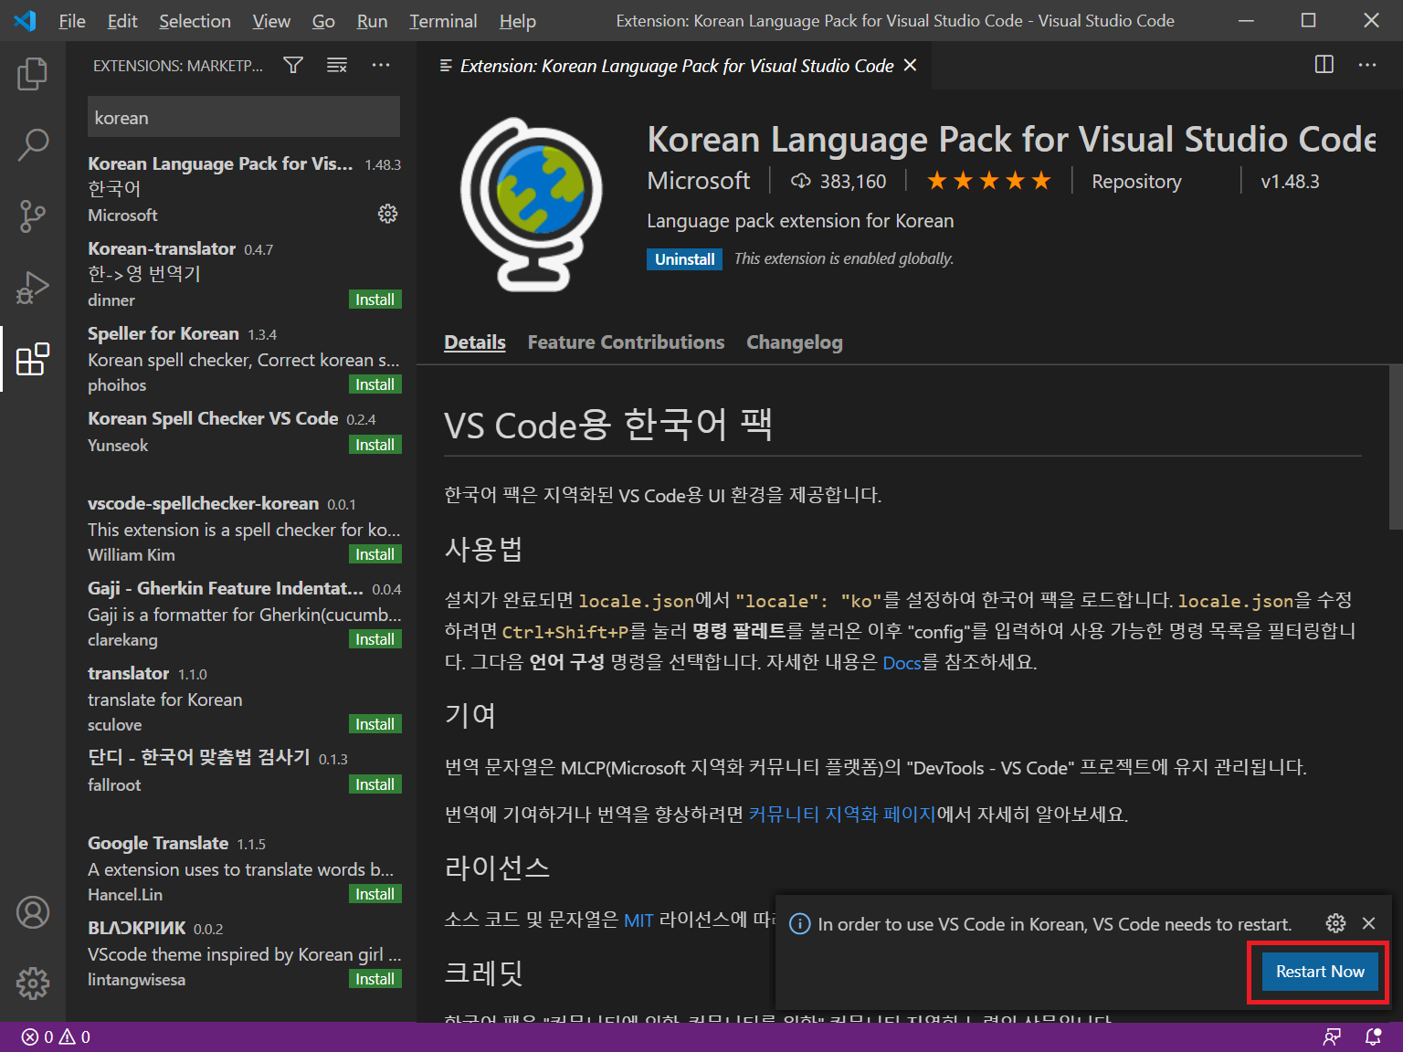Switch to Feature Contributions tab
This screenshot has height=1052, width=1403.
626,342
